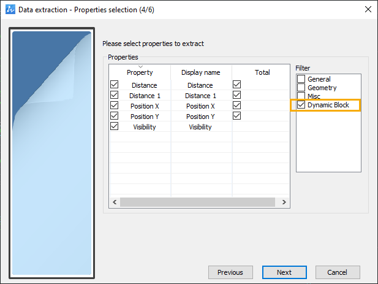
Task: Select the Position X display name cell
Action: coord(200,106)
